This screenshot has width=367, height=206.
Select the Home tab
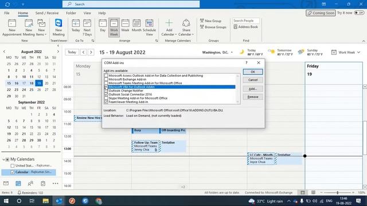tap(23, 13)
